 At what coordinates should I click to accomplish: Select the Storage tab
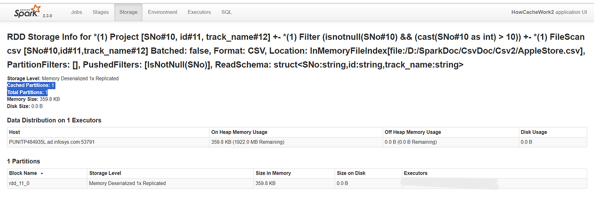coord(128,12)
